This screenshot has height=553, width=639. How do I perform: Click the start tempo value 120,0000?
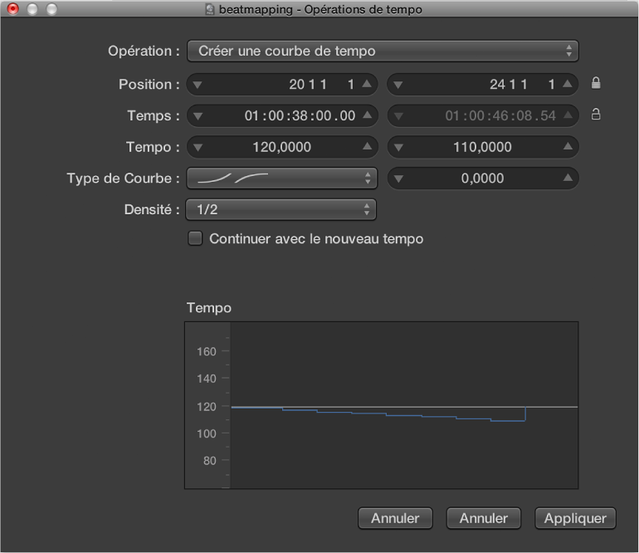click(281, 147)
